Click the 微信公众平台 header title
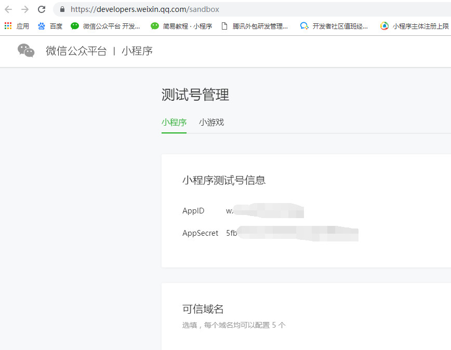Screen dimensions: 451x350 76,51
